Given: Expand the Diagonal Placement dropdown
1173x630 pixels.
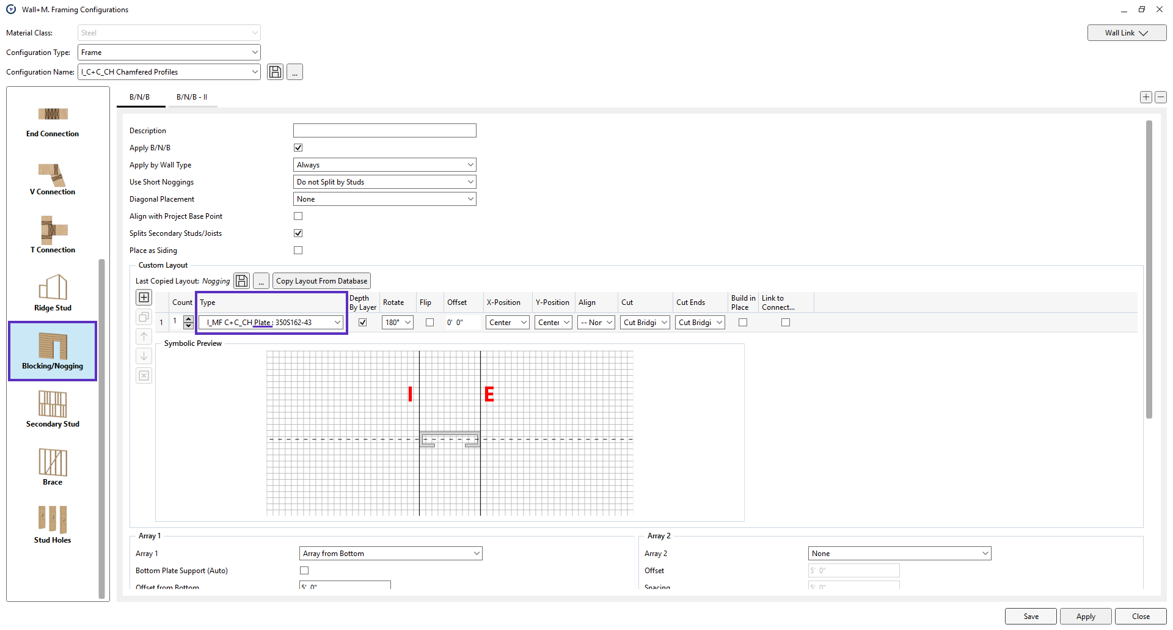Looking at the screenshot, I should point(384,199).
